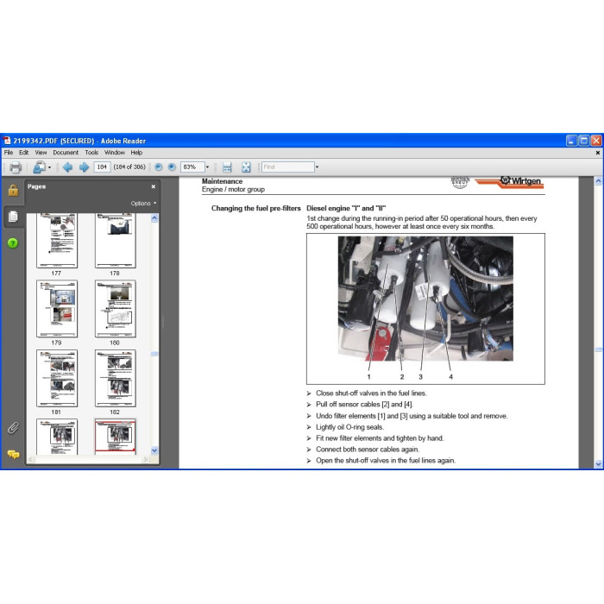The height and width of the screenshot is (604, 604).
Task: Go to previous page with left arrow
Action: (68, 167)
